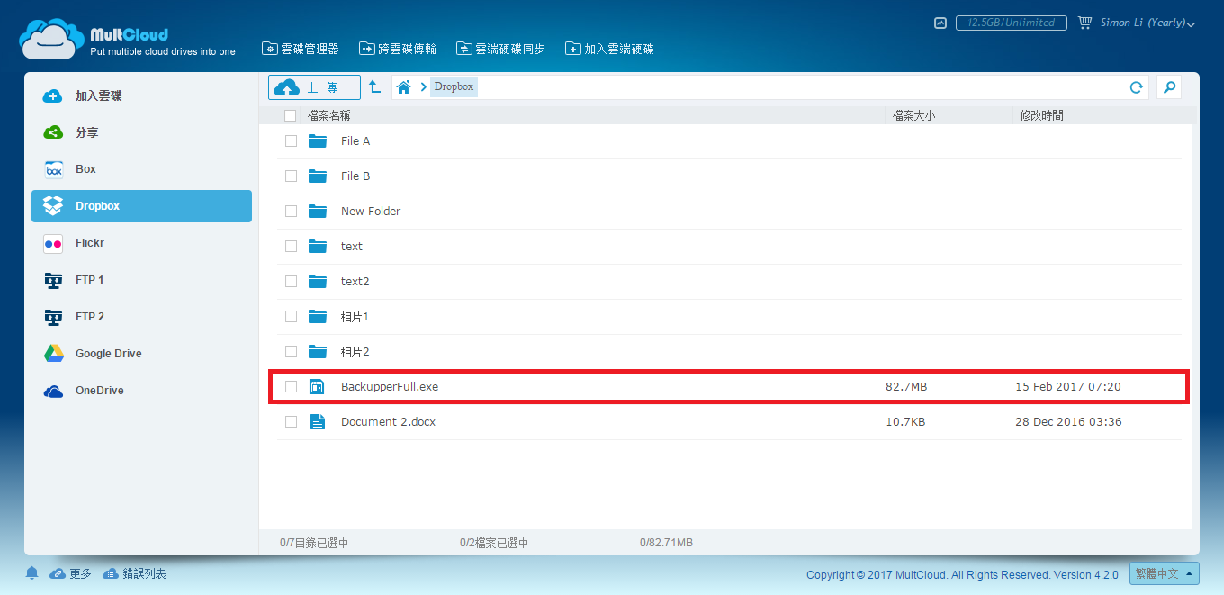Click the 82.7MB size value
The image size is (1224, 595).
point(906,387)
